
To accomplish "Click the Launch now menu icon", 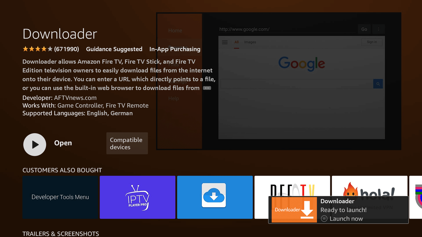I will coord(324,219).
